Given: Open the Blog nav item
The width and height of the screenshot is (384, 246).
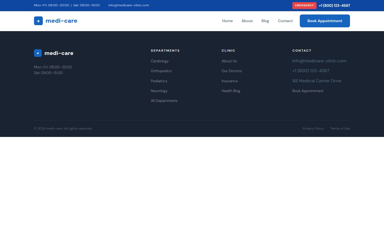Looking at the screenshot, I should tap(265, 21).
